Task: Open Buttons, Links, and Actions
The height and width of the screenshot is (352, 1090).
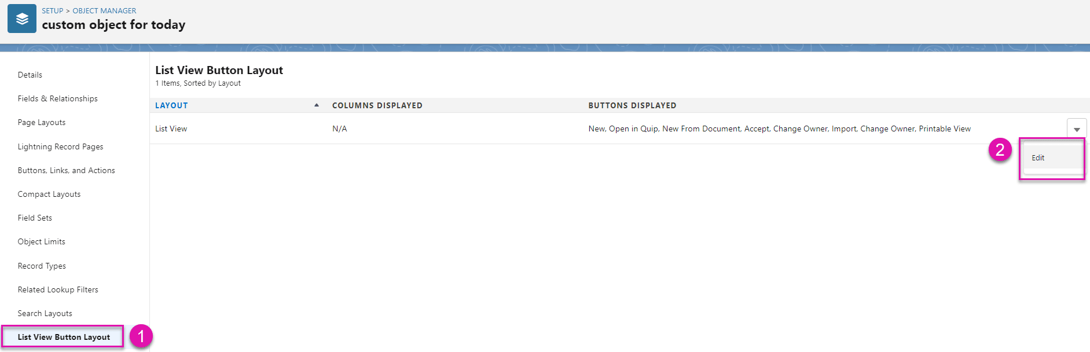Action: 66,171
